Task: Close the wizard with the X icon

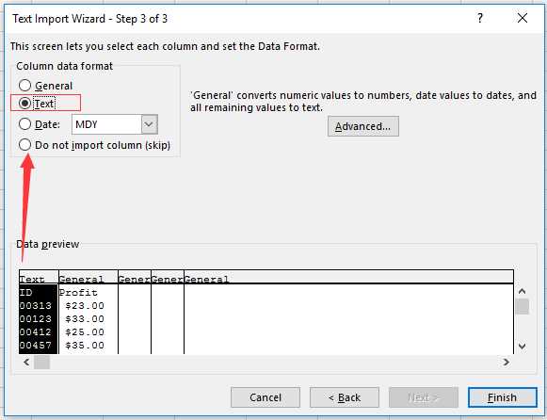Action: coord(523,18)
